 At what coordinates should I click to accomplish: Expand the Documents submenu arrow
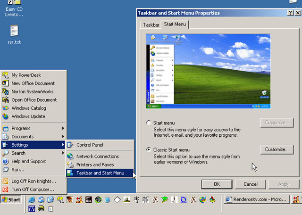tap(63, 136)
